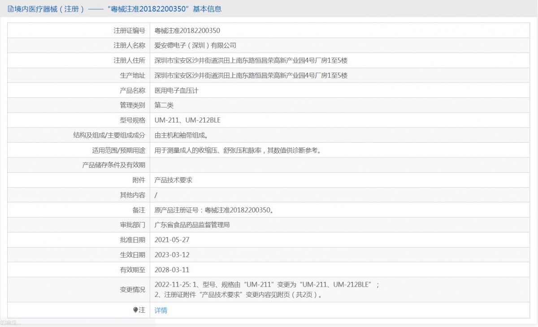Click the 附件 label
538x327 pixels.
tap(139, 180)
